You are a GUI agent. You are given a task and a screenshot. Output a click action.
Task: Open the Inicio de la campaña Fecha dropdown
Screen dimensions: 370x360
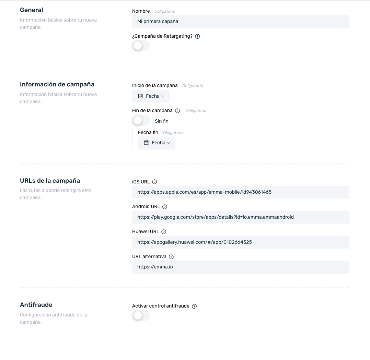[151, 96]
